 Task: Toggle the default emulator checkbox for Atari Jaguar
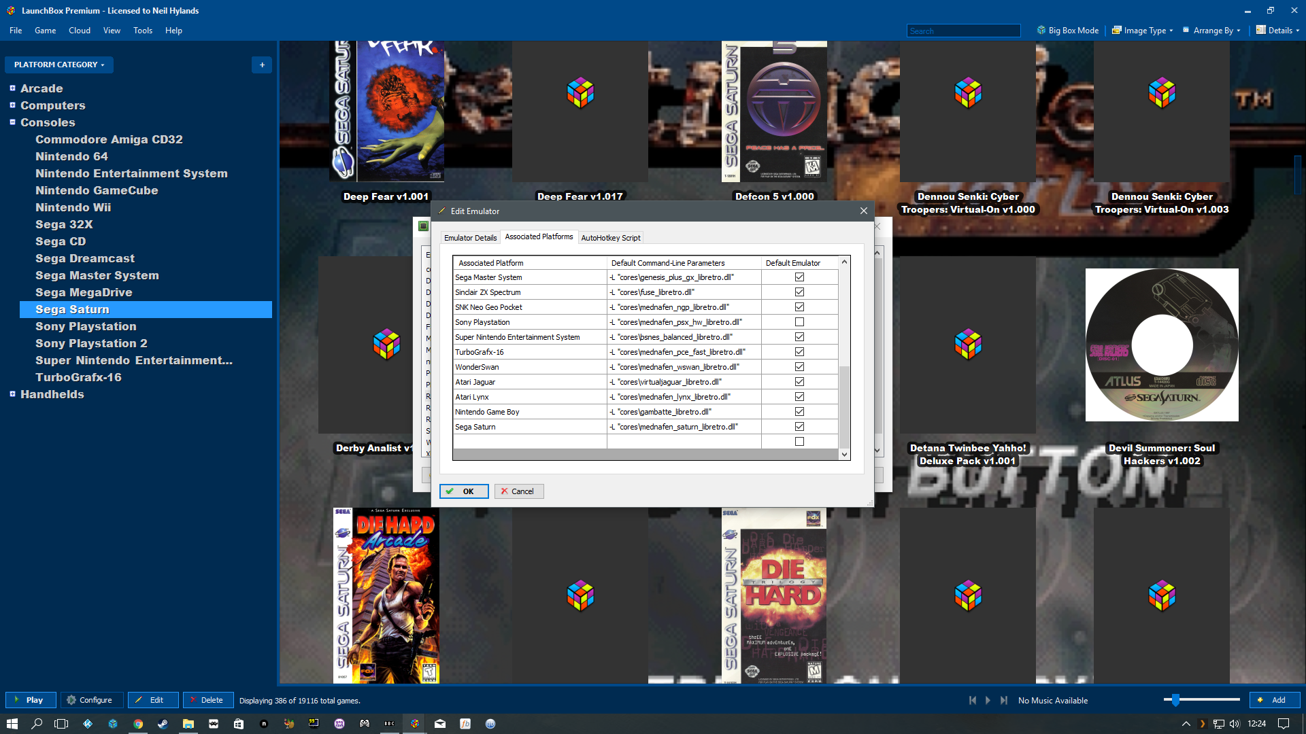[x=799, y=382]
